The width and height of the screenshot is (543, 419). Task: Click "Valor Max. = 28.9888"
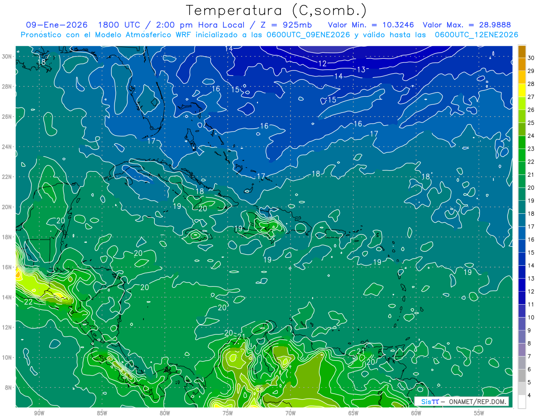tap(467, 25)
